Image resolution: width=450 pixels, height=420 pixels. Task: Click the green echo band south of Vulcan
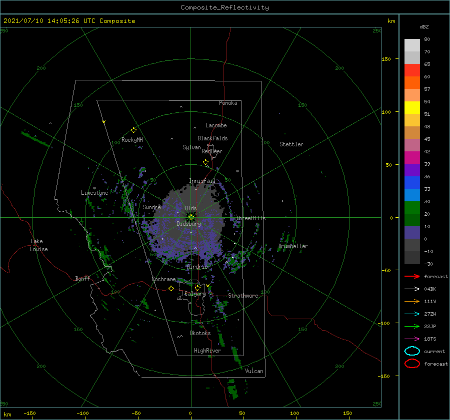click(x=232, y=389)
